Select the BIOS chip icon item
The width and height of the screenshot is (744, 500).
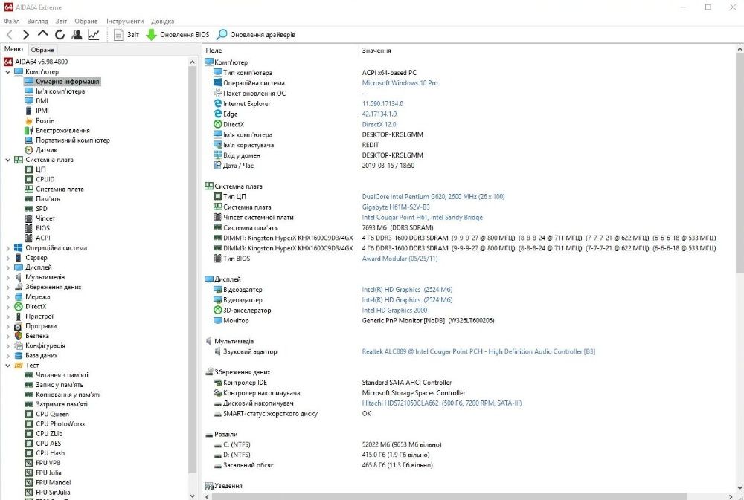[x=29, y=228]
